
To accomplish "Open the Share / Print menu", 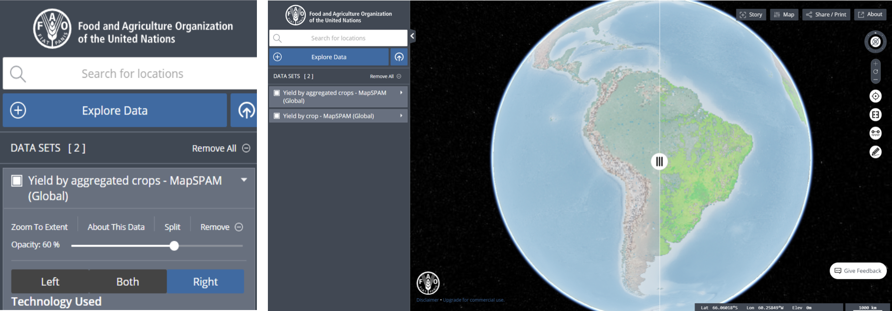I will point(826,15).
